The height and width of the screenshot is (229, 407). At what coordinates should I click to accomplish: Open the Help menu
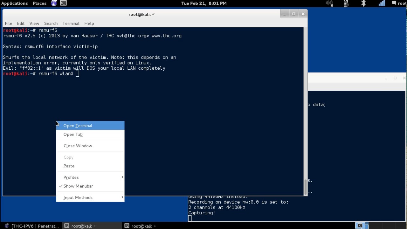coord(89,23)
